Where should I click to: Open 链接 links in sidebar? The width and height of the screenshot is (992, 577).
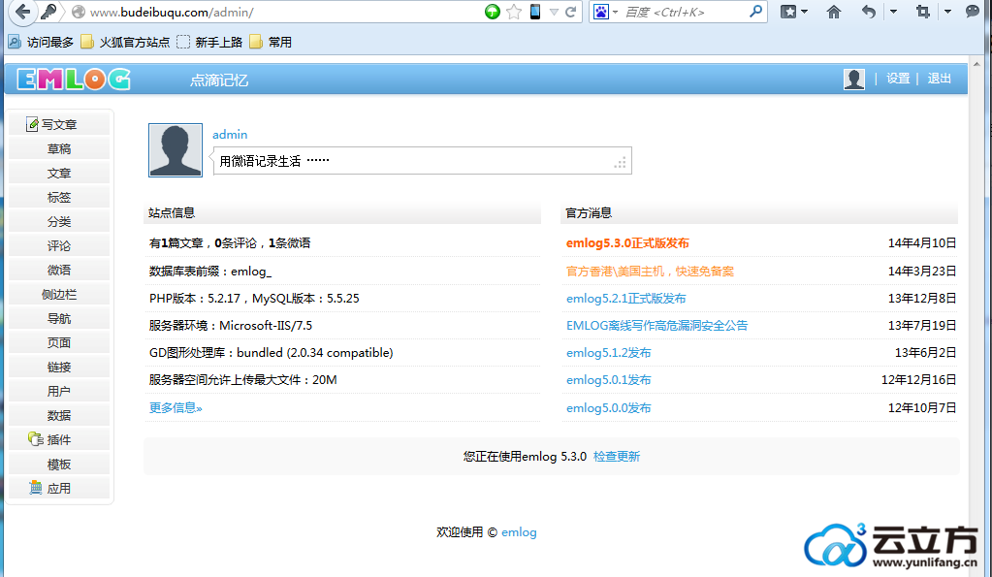59,367
